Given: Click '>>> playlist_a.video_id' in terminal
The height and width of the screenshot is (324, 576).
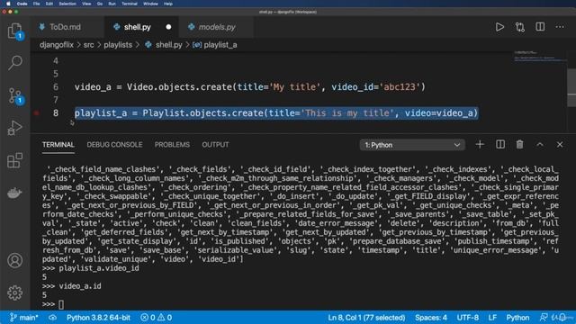Looking at the screenshot, I should pos(90,268).
